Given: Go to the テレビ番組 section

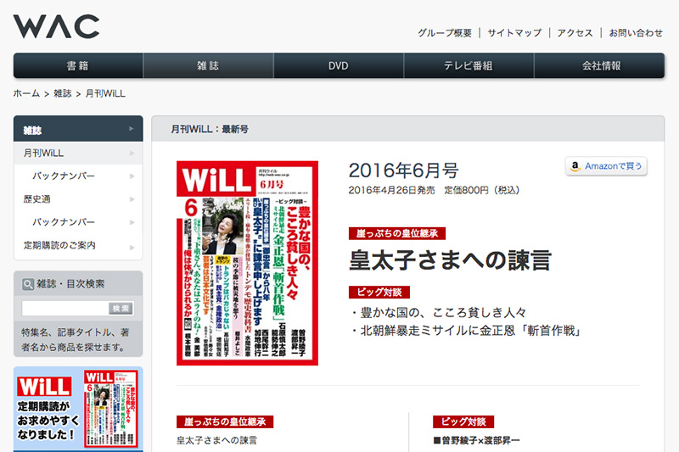Looking at the screenshot, I should pos(469,65).
